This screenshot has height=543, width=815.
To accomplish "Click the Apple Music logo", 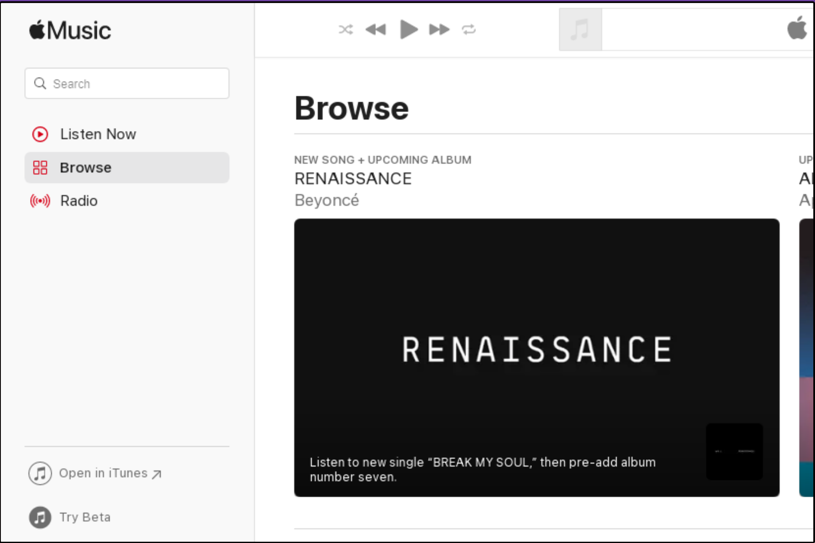I will pos(70,31).
